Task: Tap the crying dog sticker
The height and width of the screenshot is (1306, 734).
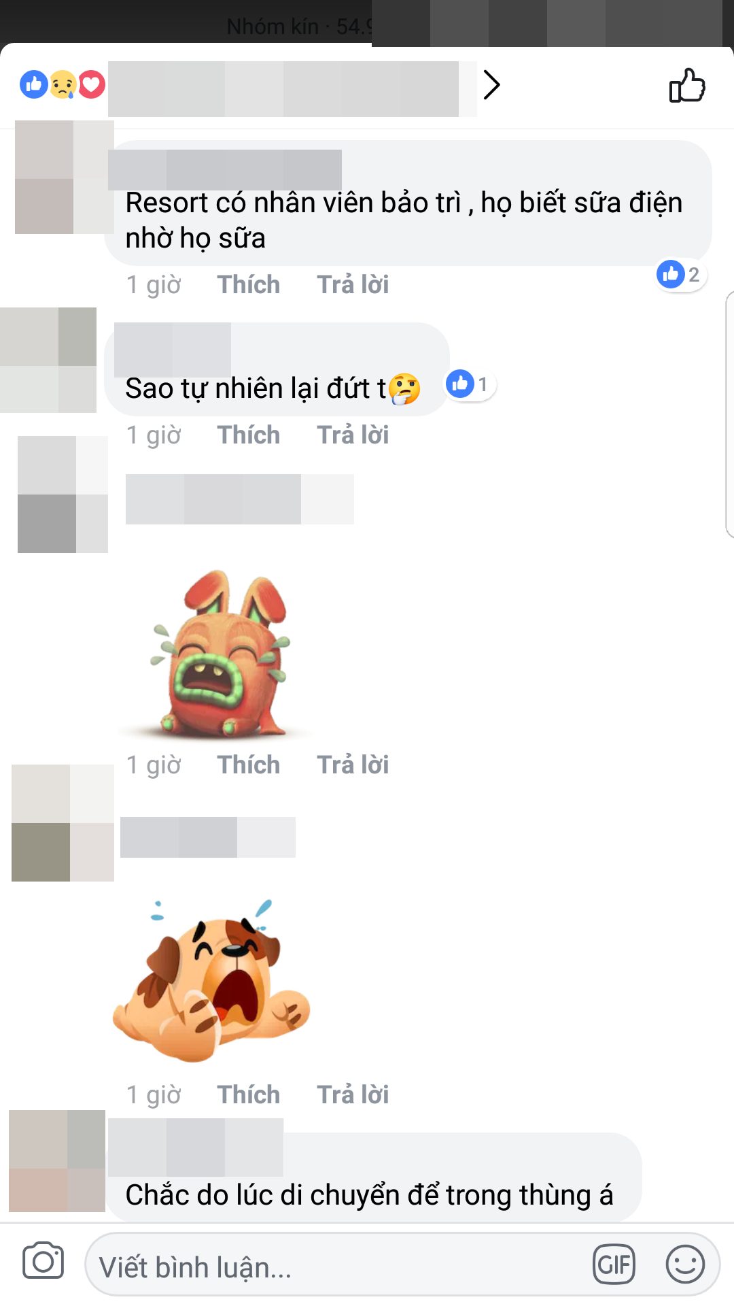Action: point(211,981)
